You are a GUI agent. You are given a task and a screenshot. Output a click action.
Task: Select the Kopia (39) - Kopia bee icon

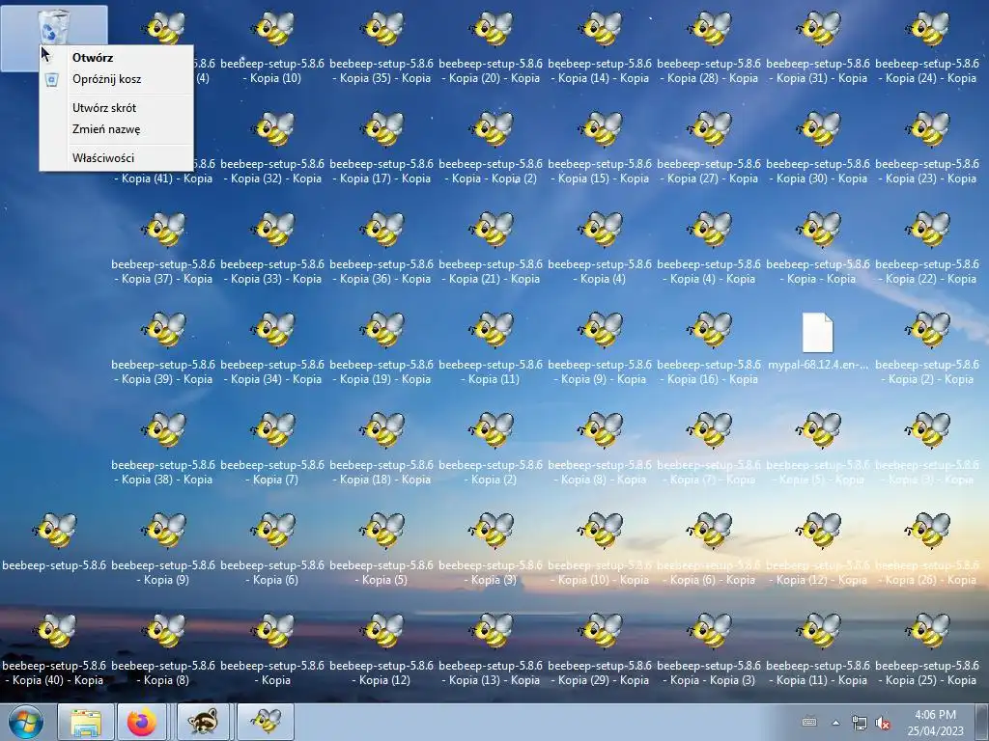click(x=163, y=329)
